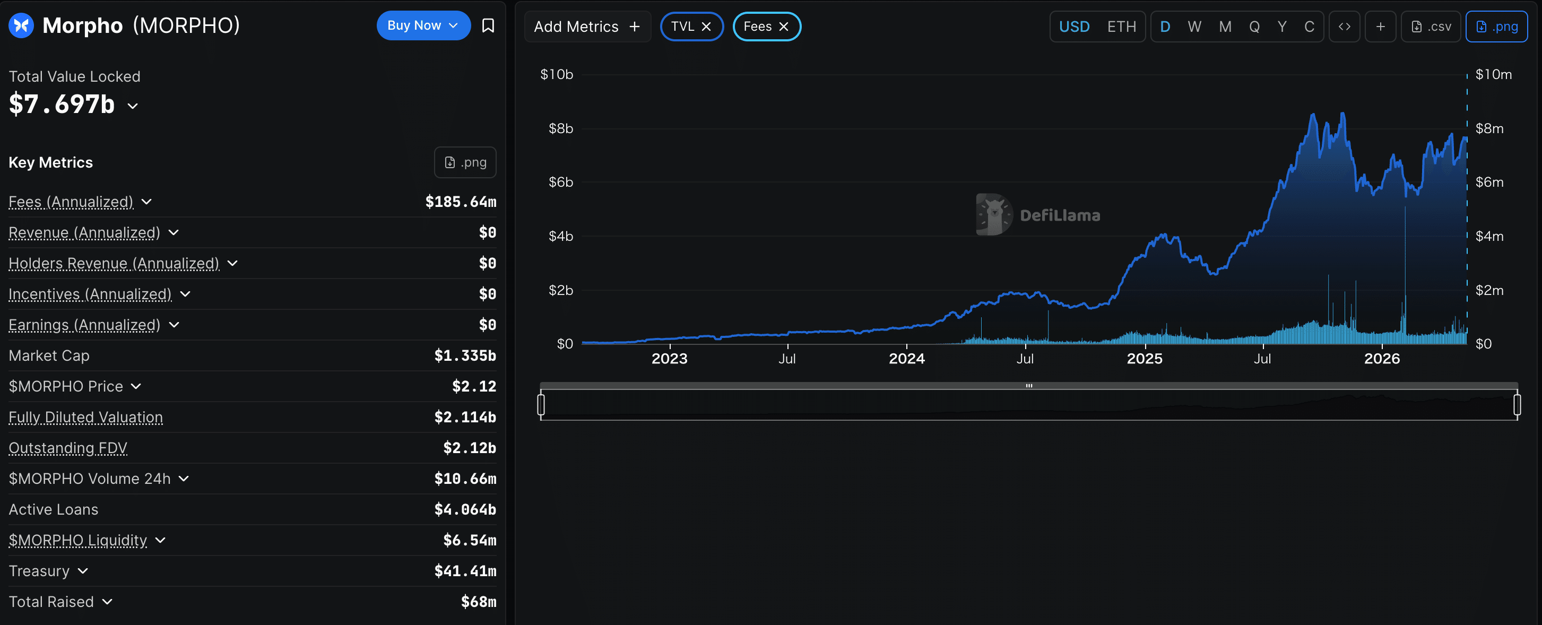Grab the left handle of the range slider

541,405
